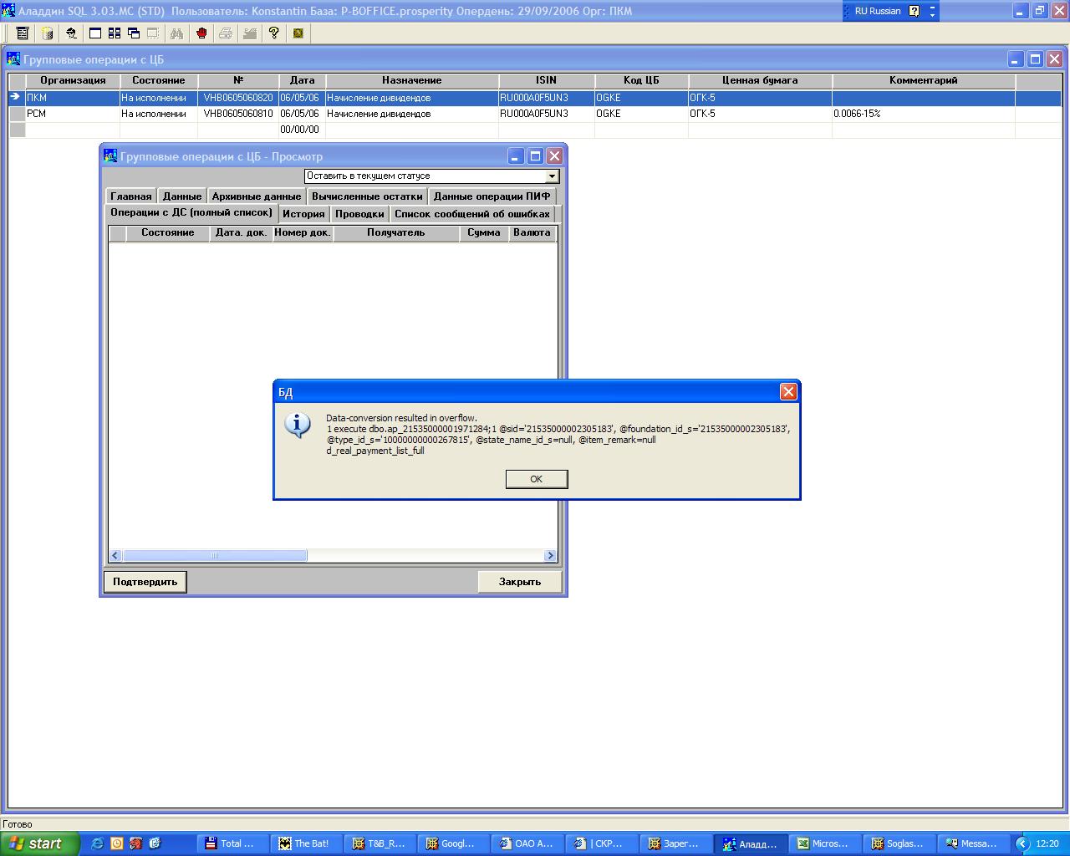This screenshot has width=1070, height=856.
Task: Click horizontal scrollbar thumb in Просмотр dialog
Action: point(215,556)
